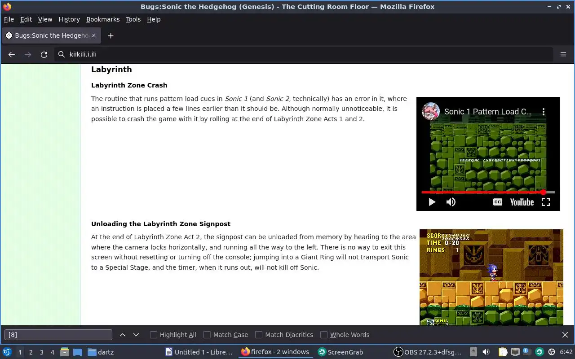The height and width of the screenshot is (359, 575).
Task: Click the search icon in the URL bar
Action: coord(62,54)
